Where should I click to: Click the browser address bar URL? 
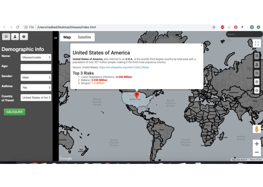[x=67, y=27]
